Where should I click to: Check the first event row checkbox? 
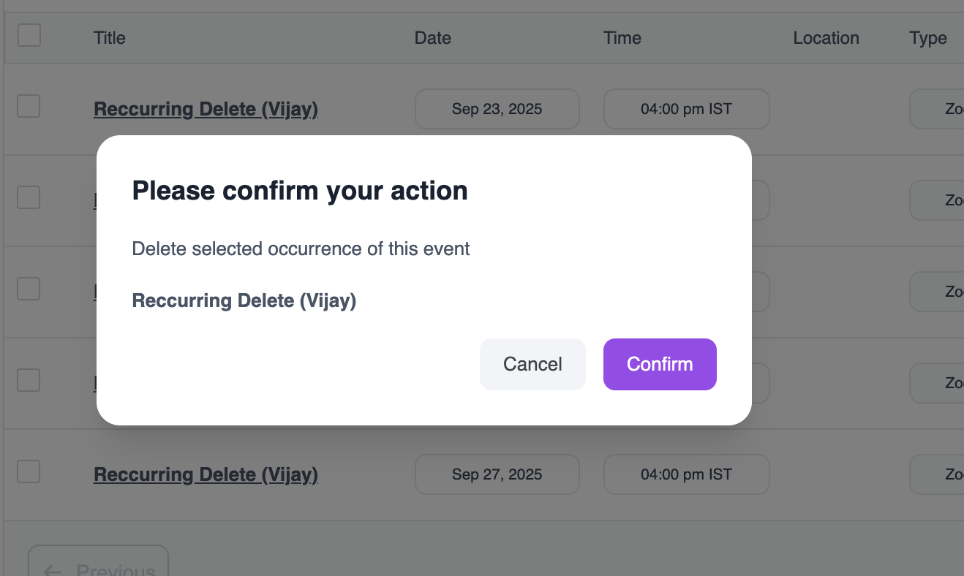point(28,105)
